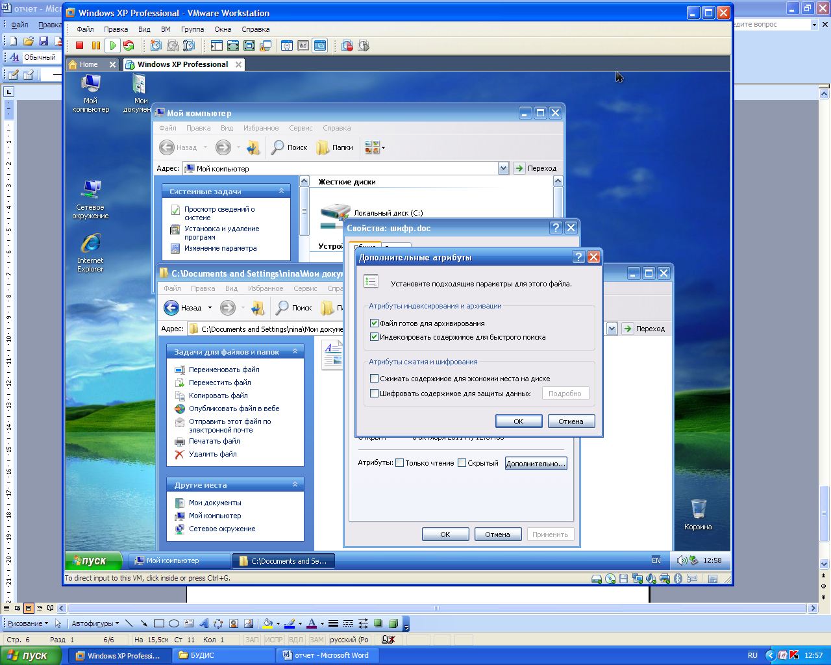Image resolution: width=831 pixels, height=665 pixels.
Task: Click the VMware Replay session icon
Action: 364,45
